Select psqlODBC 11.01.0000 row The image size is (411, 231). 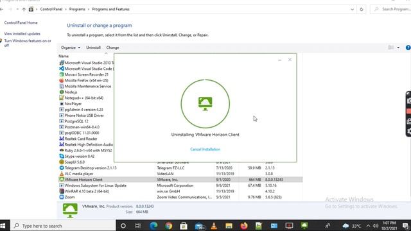click(x=86, y=133)
